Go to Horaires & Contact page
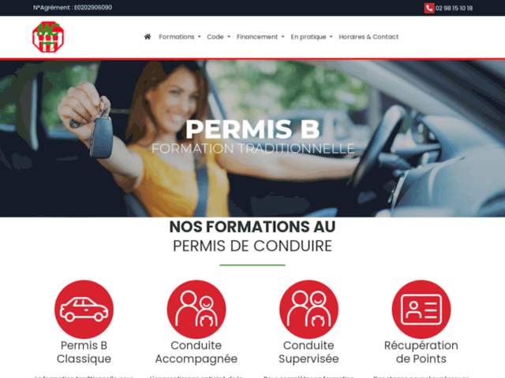Image resolution: width=505 pixels, height=378 pixels. pos(368,37)
